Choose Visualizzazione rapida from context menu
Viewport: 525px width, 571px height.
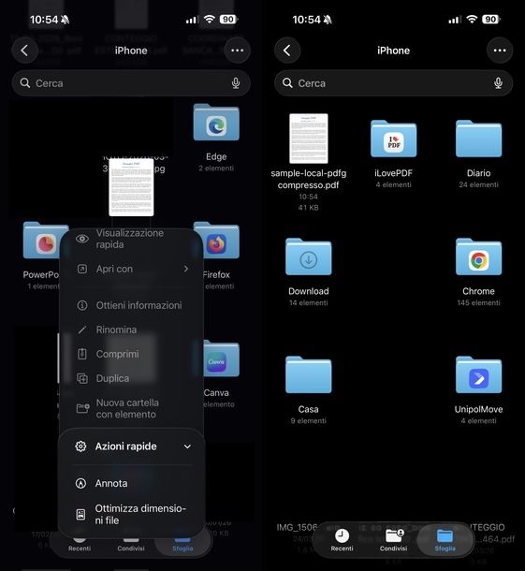tap(131, 239)
